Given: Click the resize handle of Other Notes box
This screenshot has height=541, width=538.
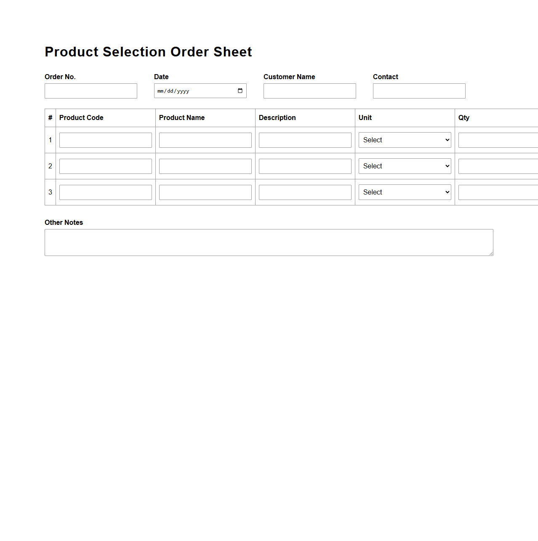Looking at the screenshot, I should (491, 253).
